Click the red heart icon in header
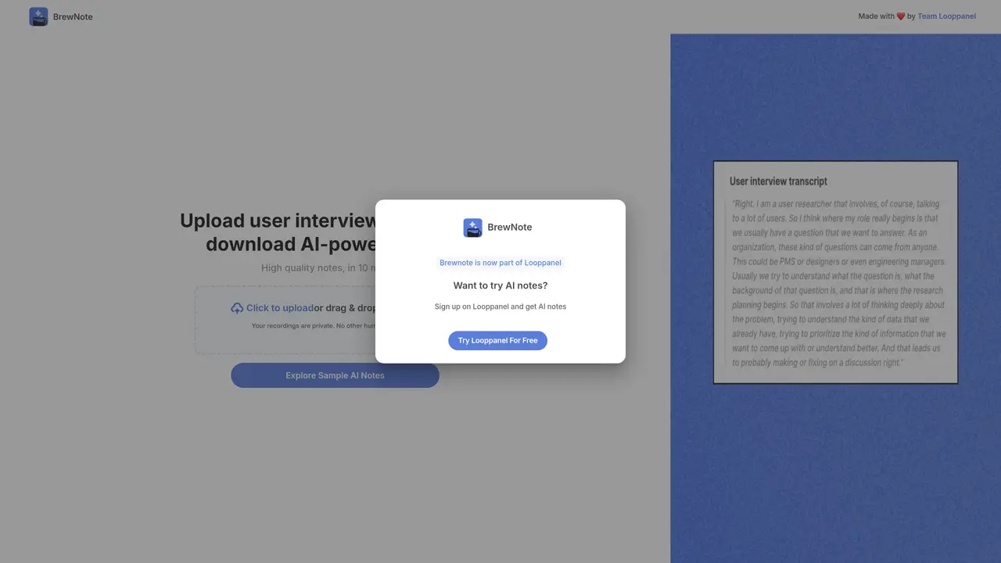This screenshot has width=1001, height=563. [901, 16]
